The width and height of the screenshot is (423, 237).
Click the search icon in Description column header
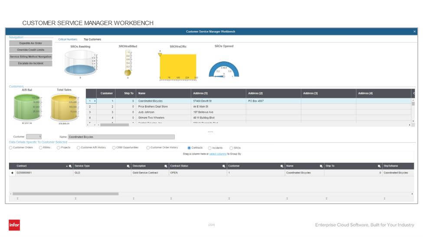click(166, 166)
